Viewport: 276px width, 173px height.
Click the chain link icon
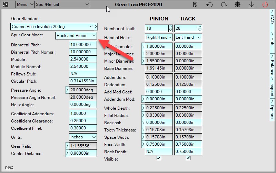click(9, 167)
